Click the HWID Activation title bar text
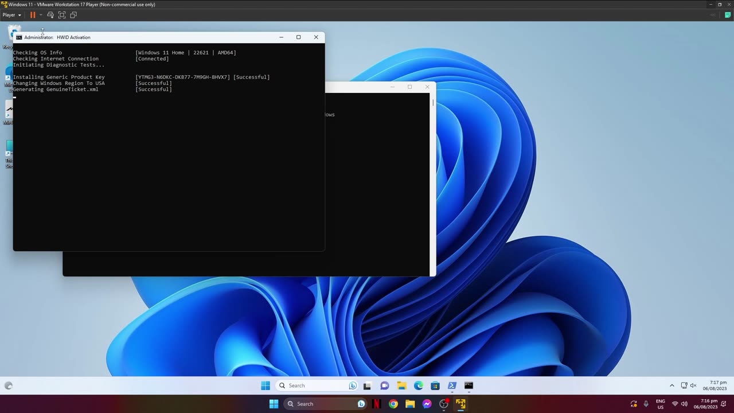This screenshot has height=413, width=734. (57, 37)
